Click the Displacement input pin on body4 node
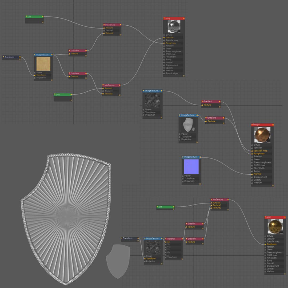The height and width of the screenshot is (288, 288). (x=252, y=177)
